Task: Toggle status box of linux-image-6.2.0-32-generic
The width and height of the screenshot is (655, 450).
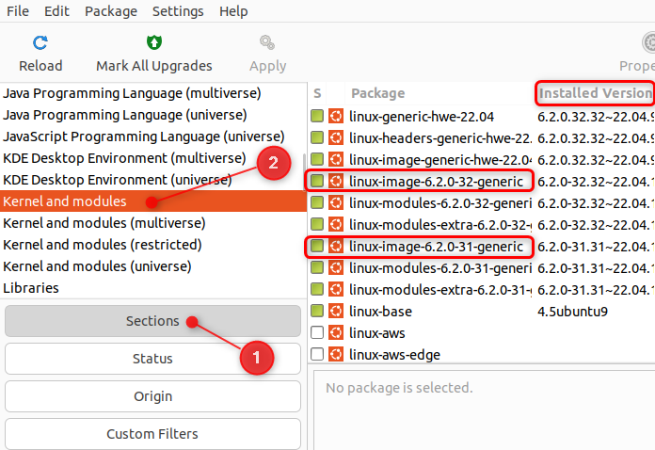Action: [317, 181]
